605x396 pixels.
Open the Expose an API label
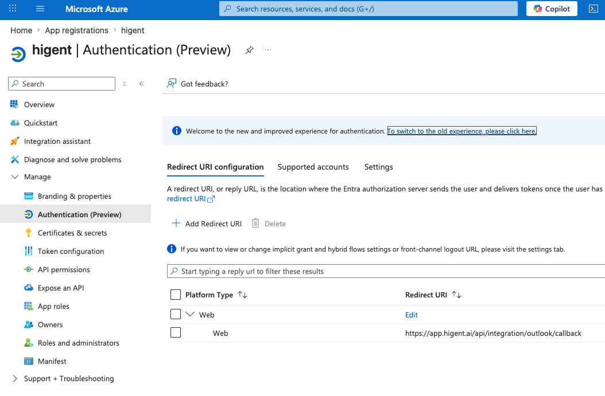click(x=61, y=288)
